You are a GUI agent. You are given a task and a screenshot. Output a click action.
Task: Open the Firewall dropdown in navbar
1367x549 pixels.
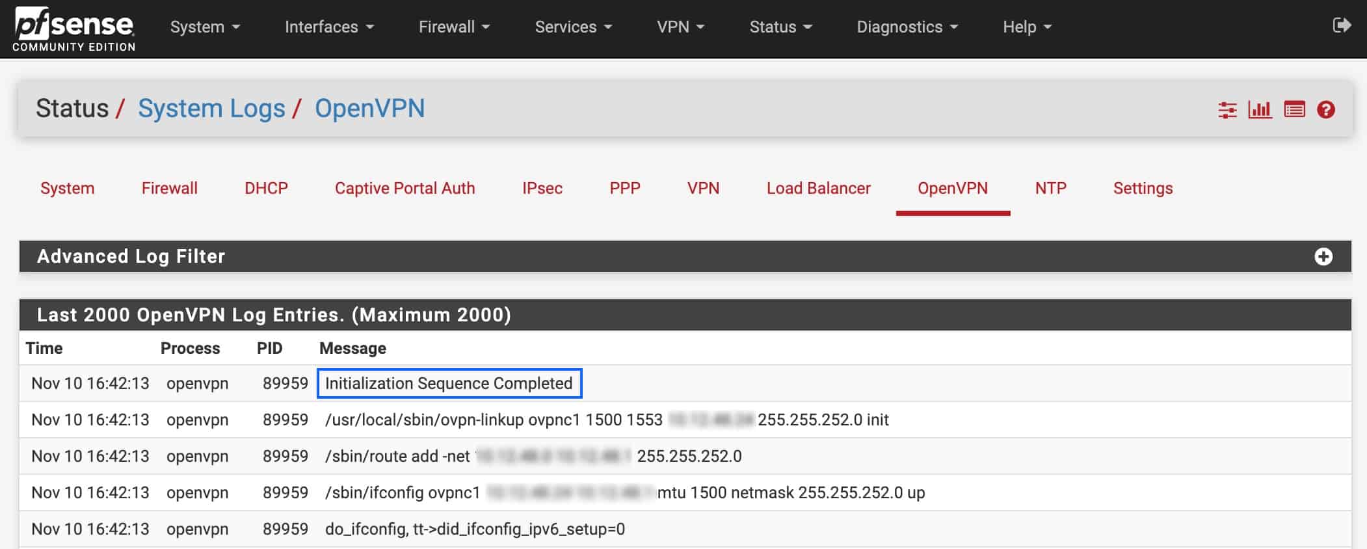click(454, 27)
